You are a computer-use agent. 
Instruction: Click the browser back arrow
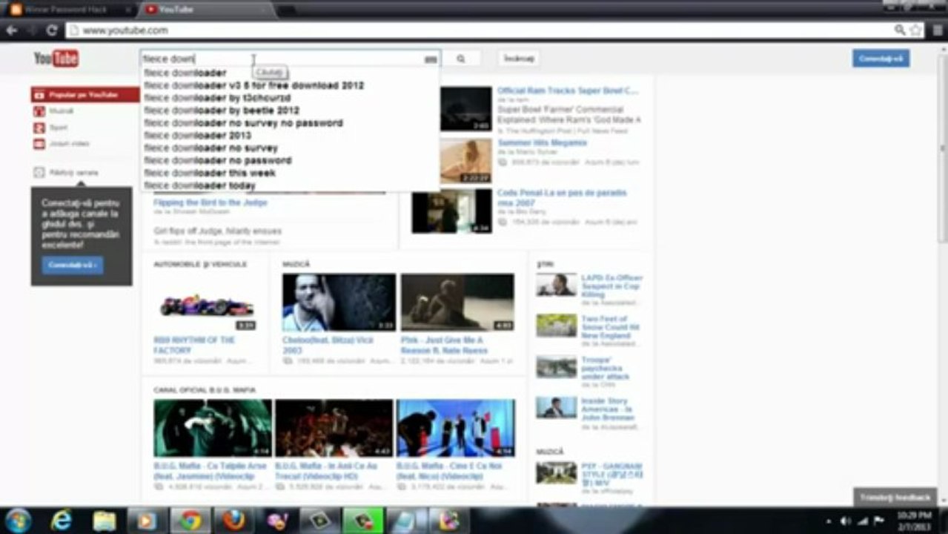[x=12, y=30]
